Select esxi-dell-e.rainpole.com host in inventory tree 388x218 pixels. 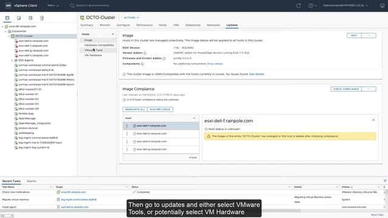[x=33, y=41]
